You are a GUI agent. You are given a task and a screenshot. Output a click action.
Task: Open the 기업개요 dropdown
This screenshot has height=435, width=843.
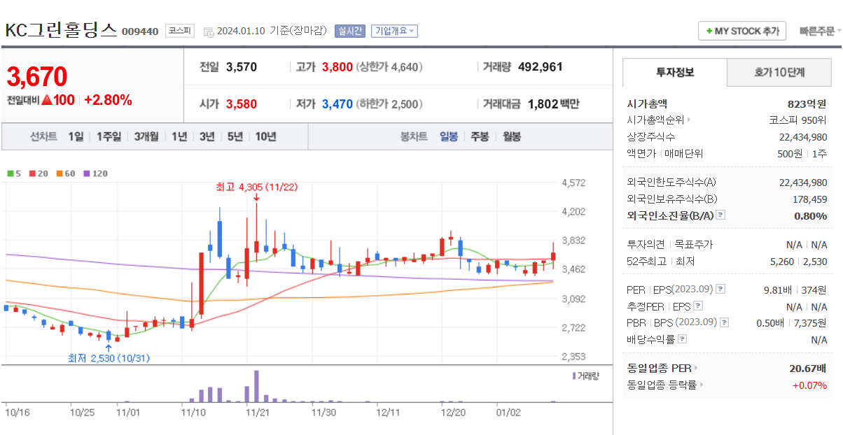coord(394,31)
